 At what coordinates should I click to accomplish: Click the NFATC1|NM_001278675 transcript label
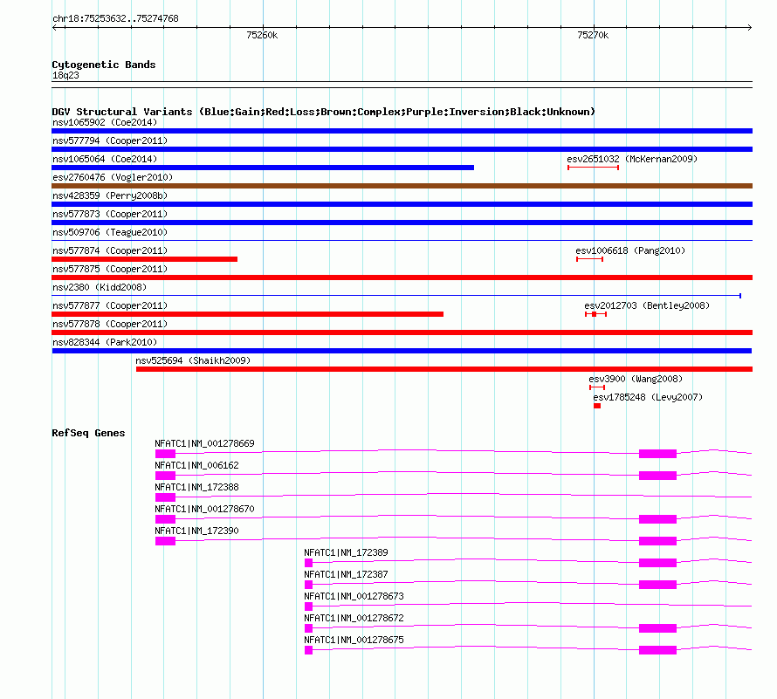pos(354,640)
